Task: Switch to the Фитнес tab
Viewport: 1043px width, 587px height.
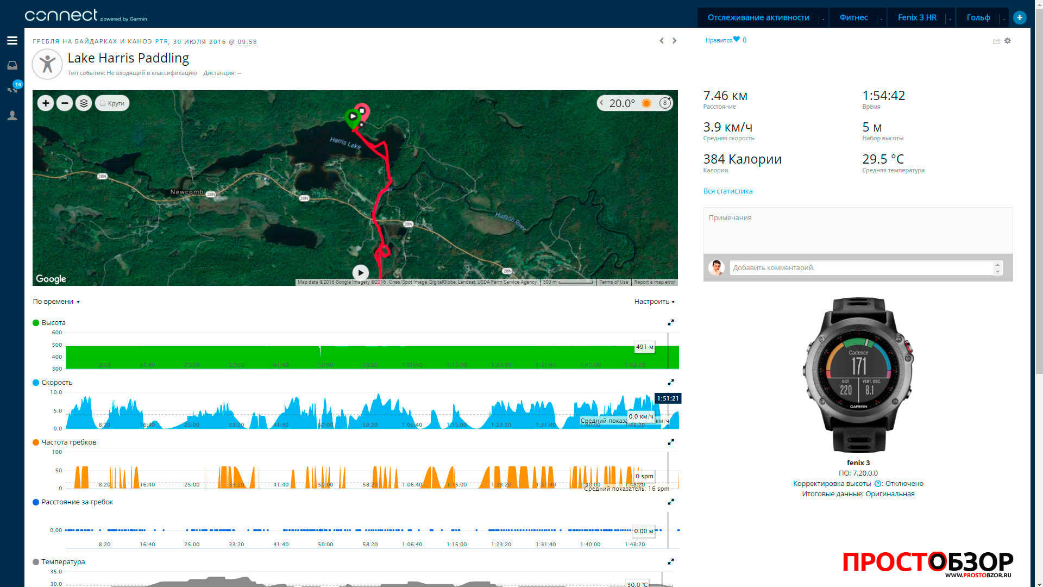Action: click(x=853, y=17)
